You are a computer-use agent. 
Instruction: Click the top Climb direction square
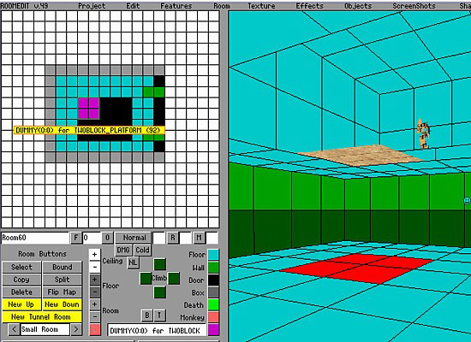coord(159,264)
